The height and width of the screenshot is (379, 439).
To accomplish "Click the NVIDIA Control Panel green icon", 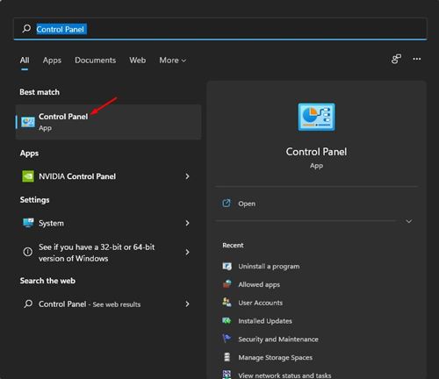I will pyautogui.click(x=28, y=176).
